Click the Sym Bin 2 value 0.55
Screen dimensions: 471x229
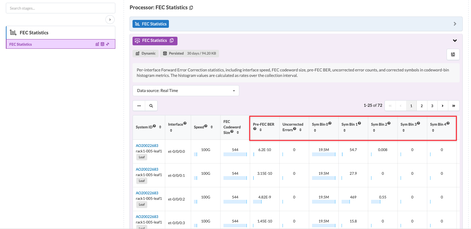[383, 197]
